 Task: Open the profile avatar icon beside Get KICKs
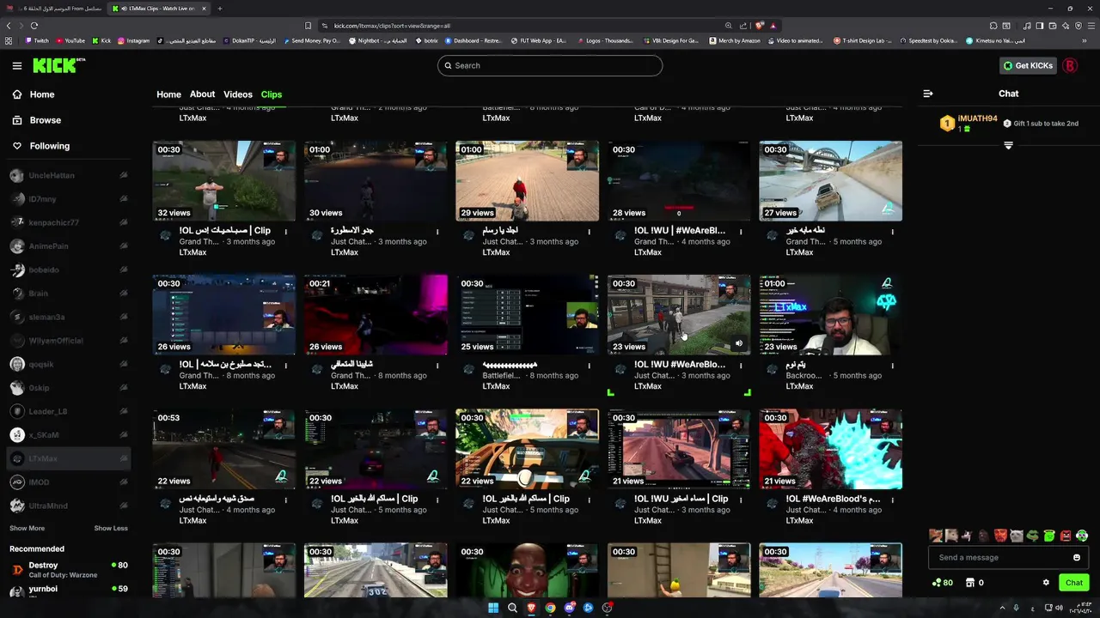pyautogui.click(x=1070, y=65)
